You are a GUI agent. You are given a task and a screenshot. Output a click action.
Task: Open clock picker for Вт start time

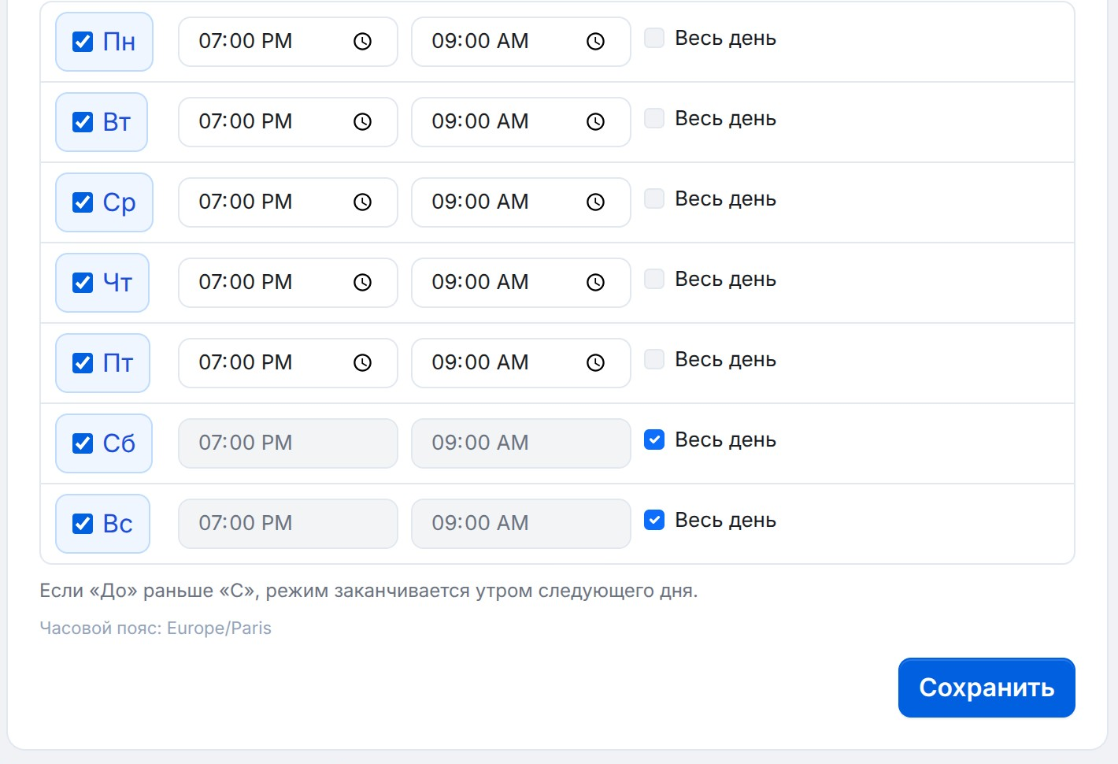pos(362,122)
